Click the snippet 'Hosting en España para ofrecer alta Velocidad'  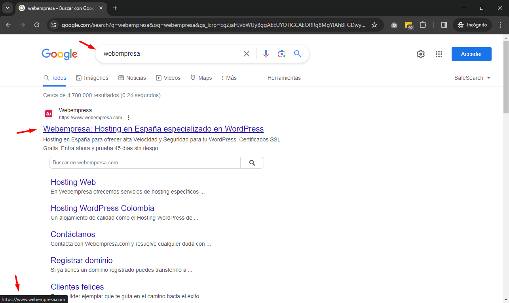coord(162,144)
